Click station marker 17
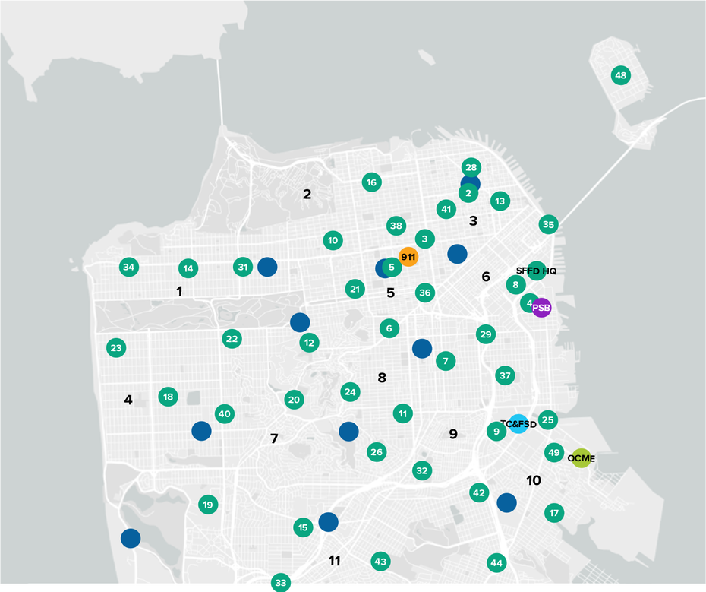This screenshot has height=592, width=706. [554, 513]
